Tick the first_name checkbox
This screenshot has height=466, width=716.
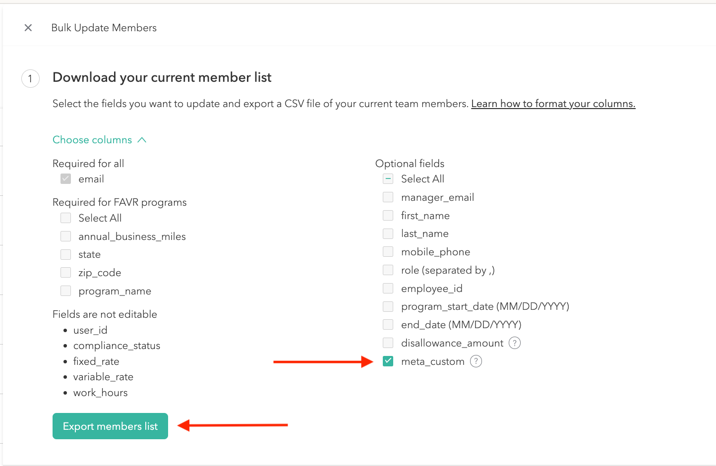[388, 216]
